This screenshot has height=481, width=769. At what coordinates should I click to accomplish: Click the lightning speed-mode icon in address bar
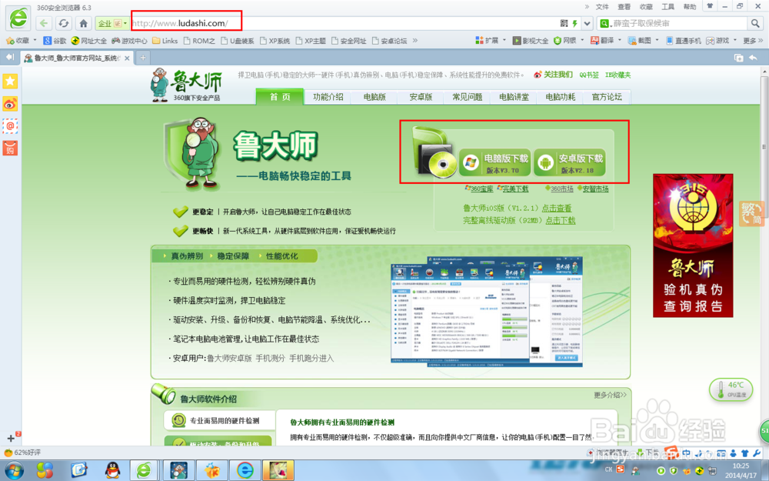pyautogui.click(x=574, y=23)
